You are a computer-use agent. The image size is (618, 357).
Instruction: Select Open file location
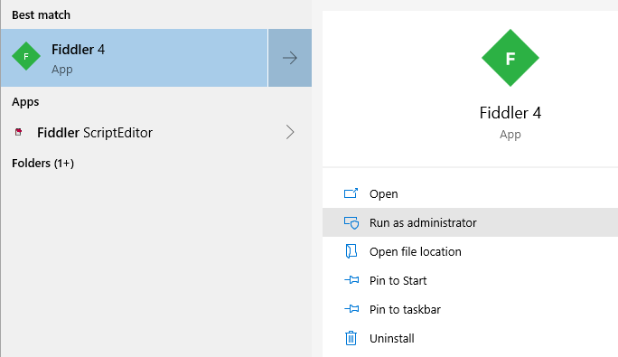470,251
